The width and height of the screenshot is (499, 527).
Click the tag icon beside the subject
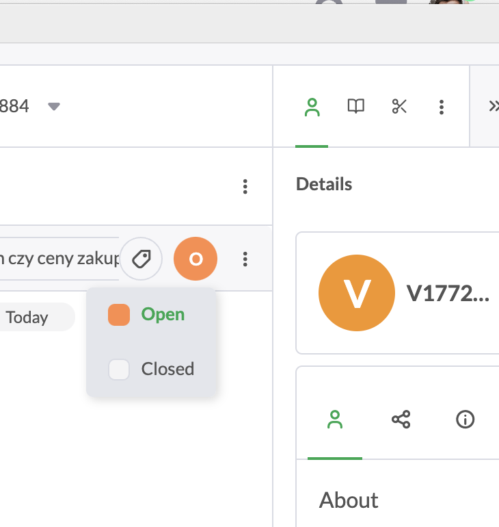point(141,259)
